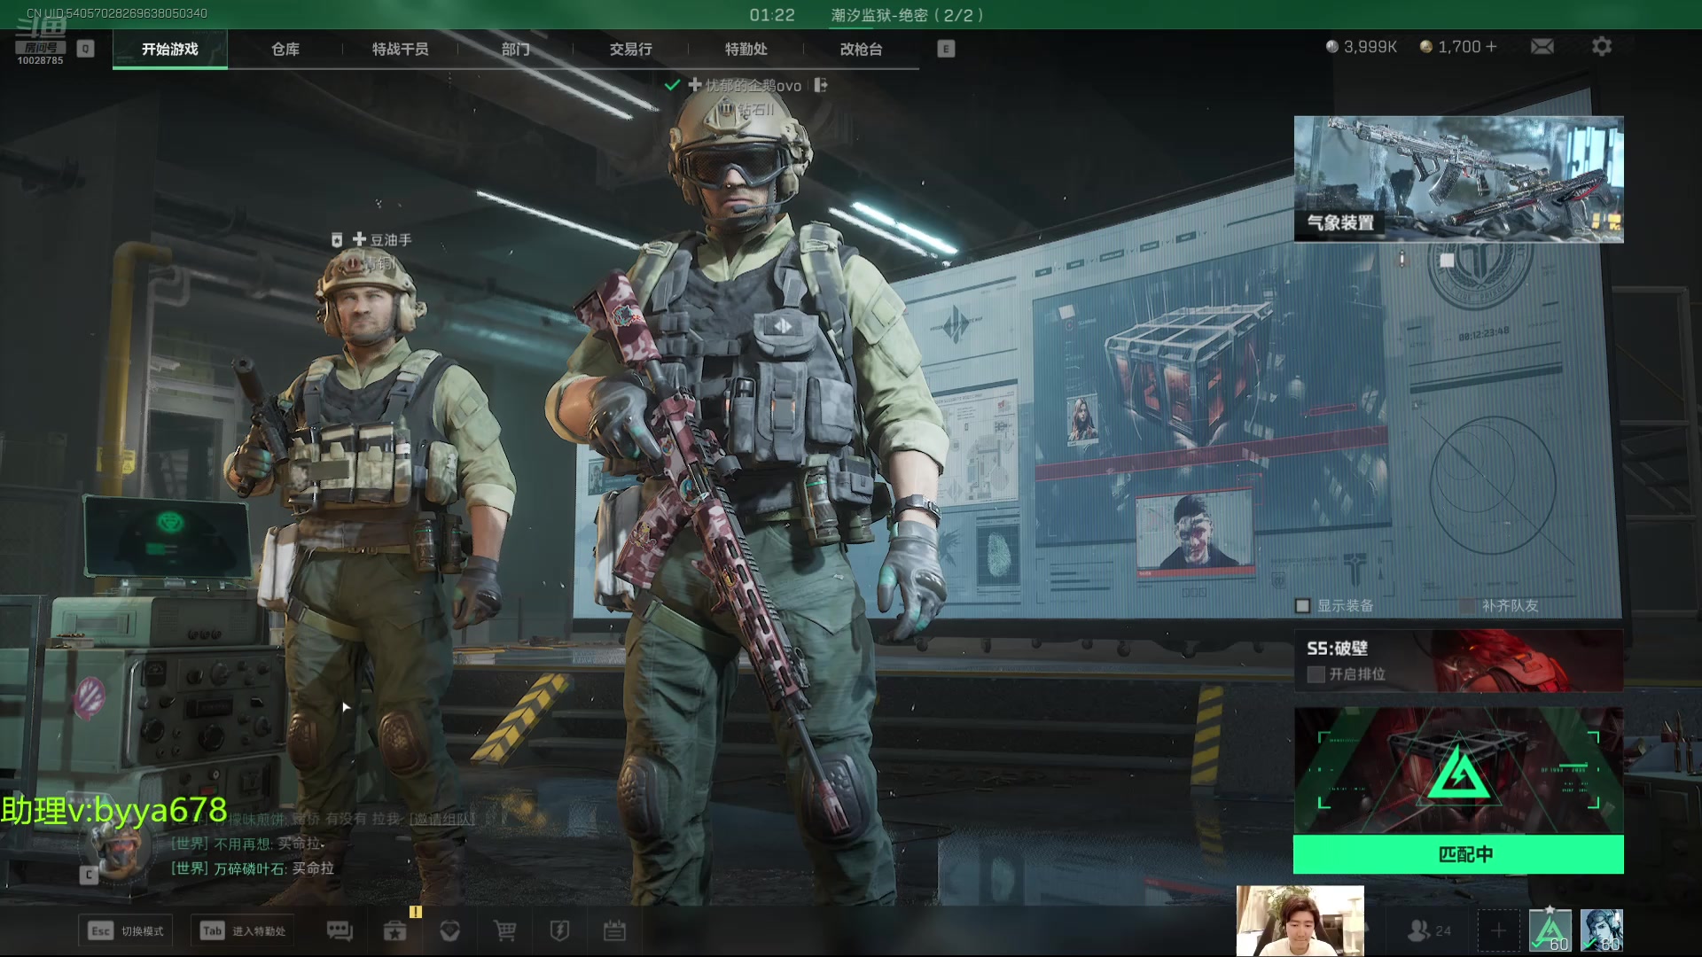Click the E key icon after 改枪台
Screen dimensions: 1702x957
point(946,49)
